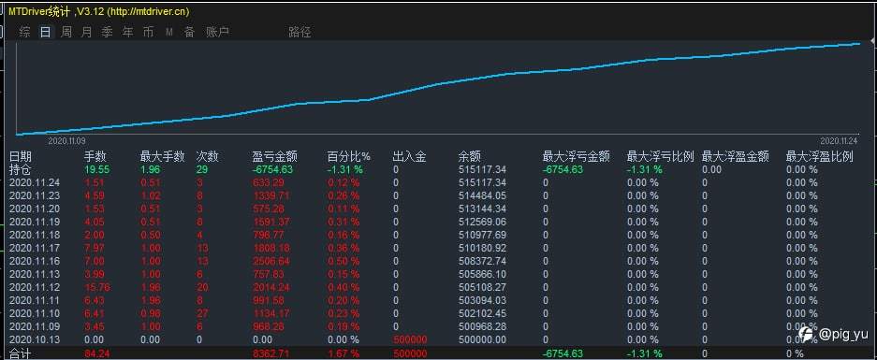Click profit value 2506.64

tap(271, 261)
